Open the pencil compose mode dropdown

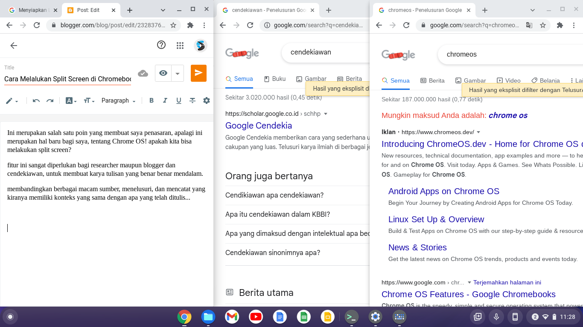[12, 101]
